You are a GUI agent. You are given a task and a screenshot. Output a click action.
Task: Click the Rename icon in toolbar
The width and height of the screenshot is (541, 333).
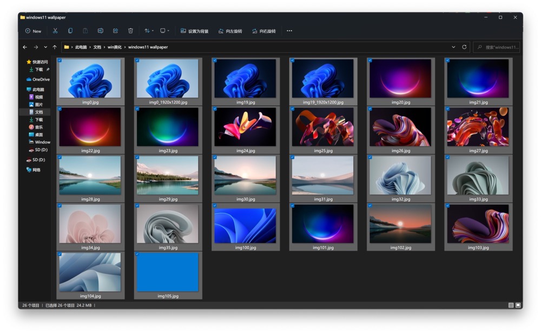coord(100,31)
